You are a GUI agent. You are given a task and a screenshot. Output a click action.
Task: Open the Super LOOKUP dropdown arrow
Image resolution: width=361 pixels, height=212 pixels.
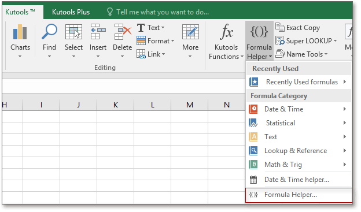point(335,41)
